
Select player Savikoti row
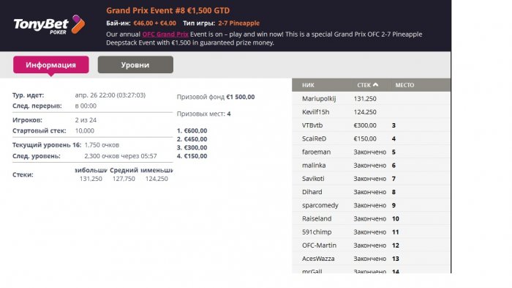(372, 179)
